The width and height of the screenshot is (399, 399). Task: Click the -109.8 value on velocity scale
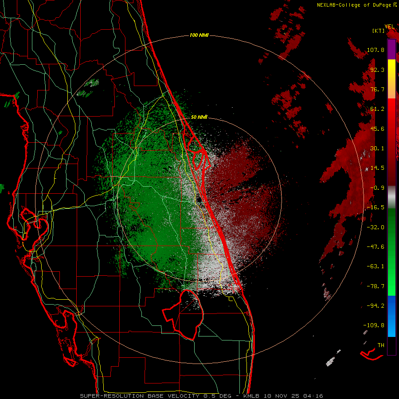[x=374, y=325]
